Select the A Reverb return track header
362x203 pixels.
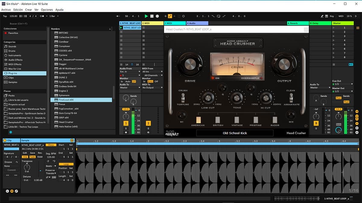click(298, 23)
